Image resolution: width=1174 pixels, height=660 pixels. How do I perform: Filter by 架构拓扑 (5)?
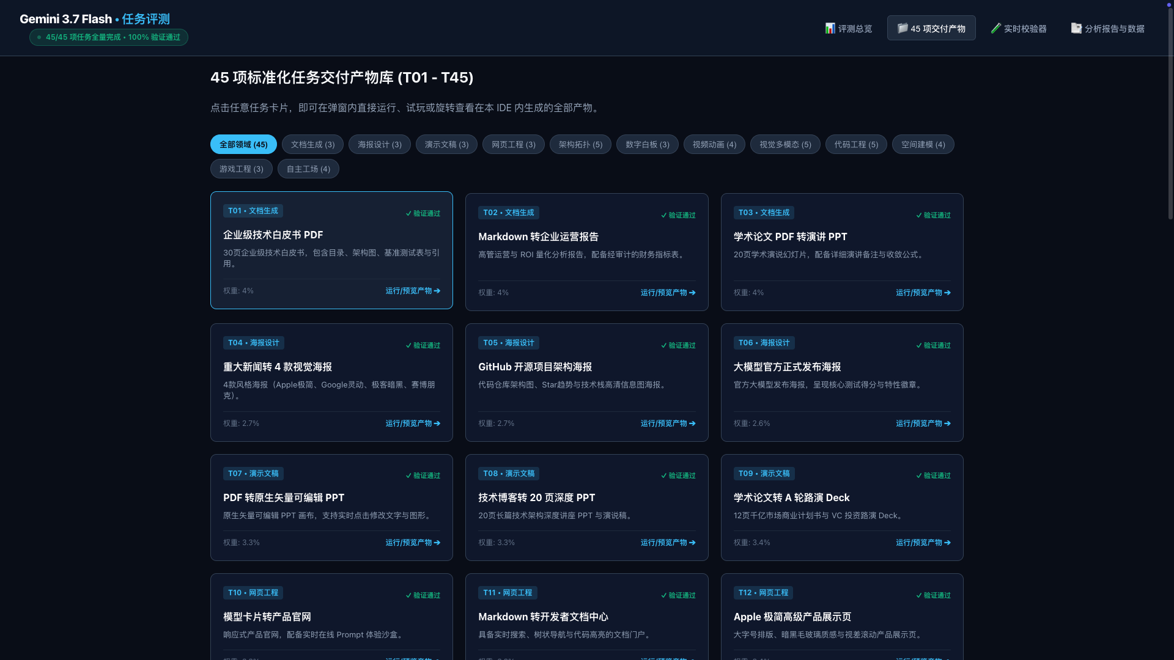[x=580, y=144]
